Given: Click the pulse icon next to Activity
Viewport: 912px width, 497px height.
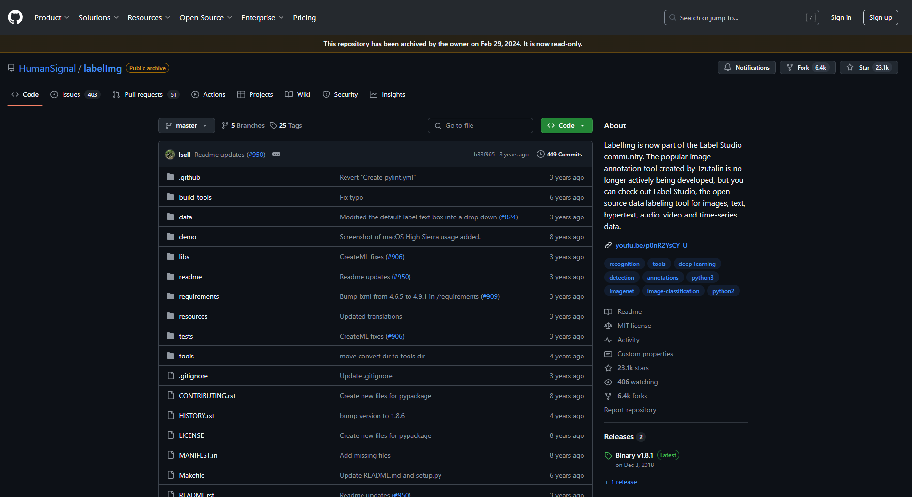Looking at the screenshot, I should (608, 340).
